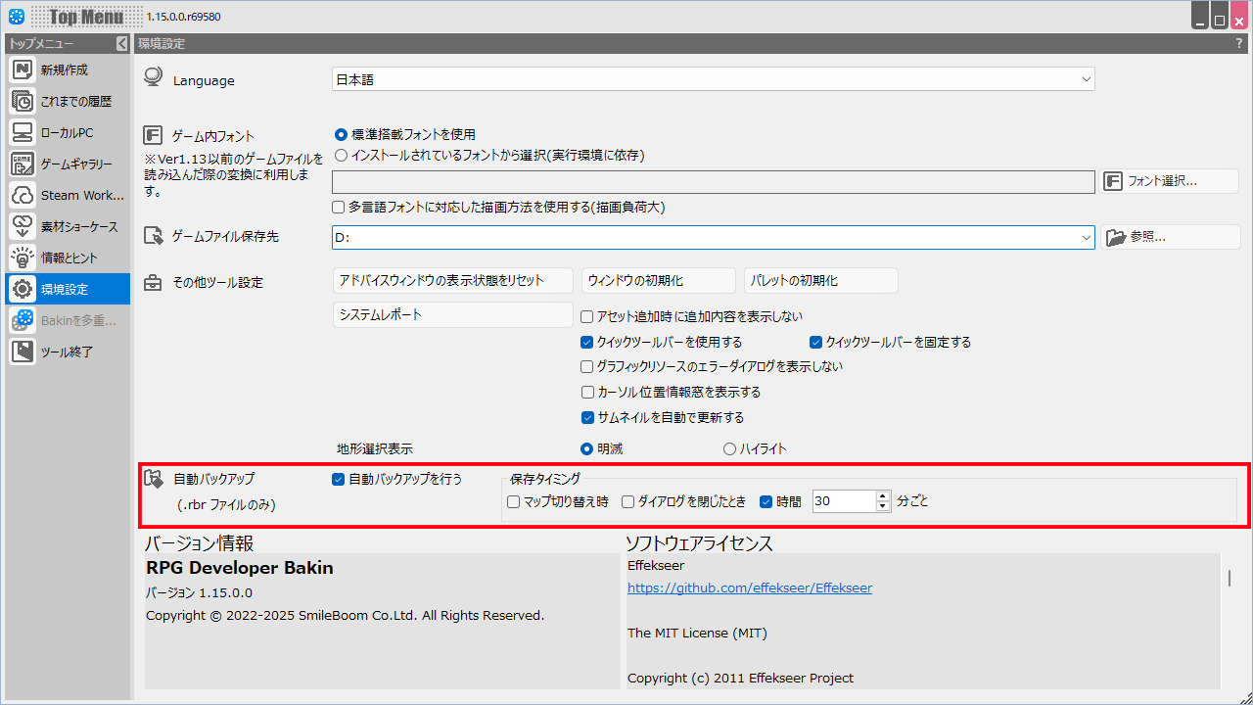Screen dimensions: 1253x705
Task: Click the 素材ショーケース icon
Action: 23,226
